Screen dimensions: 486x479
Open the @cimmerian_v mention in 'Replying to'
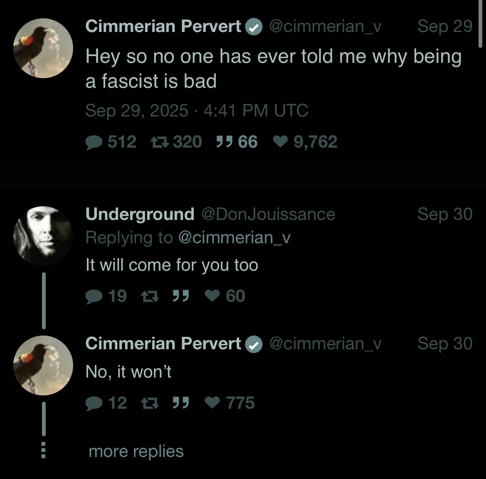click(234, 238)
